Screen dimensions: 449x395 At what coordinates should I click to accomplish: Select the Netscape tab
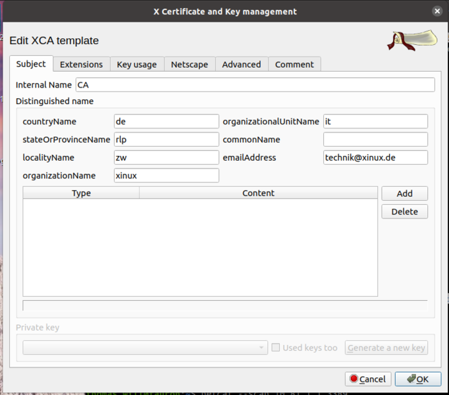click(x=189, y=64)
